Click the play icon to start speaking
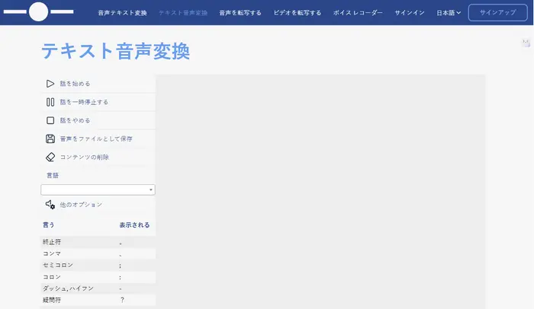This screenshot has height=309, width=534. [x=50, y=84]
